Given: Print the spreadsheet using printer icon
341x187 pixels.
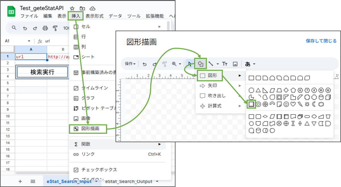Looking at the screenshot, I should [x=45, y=28].
